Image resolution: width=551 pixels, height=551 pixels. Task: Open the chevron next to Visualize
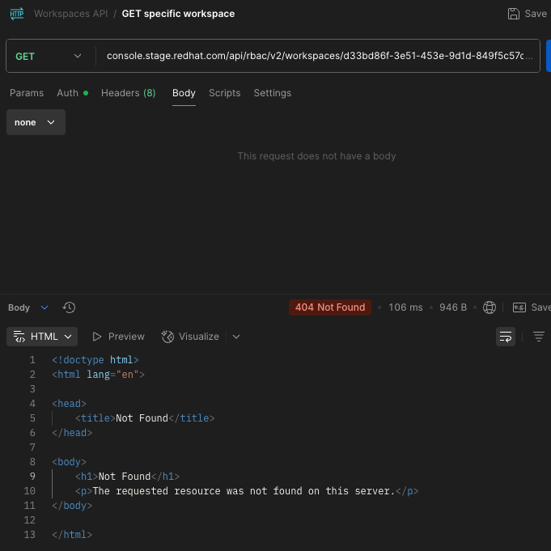point(236,337)
